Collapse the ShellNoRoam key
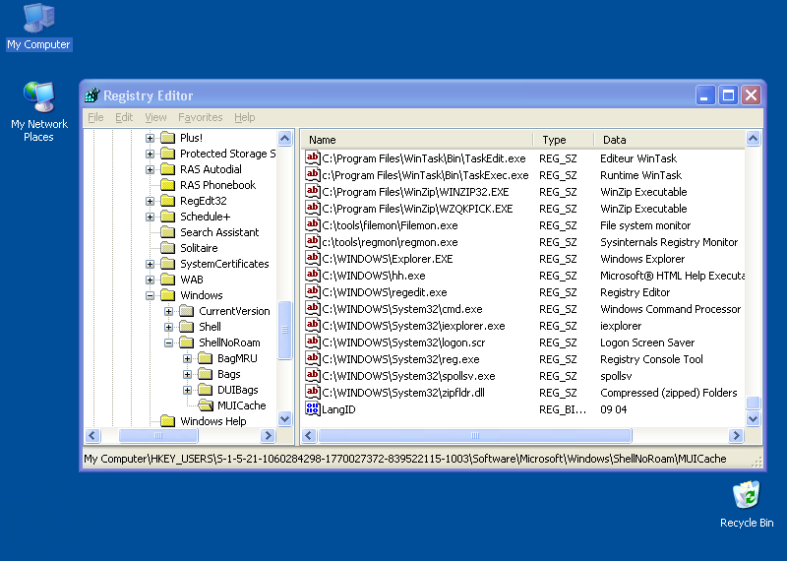The image size is (787, 561). pyautogui.click(x=168, y=343)
